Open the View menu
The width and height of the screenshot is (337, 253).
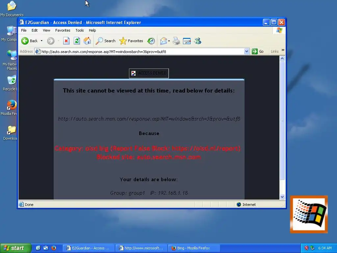point(46,30)
